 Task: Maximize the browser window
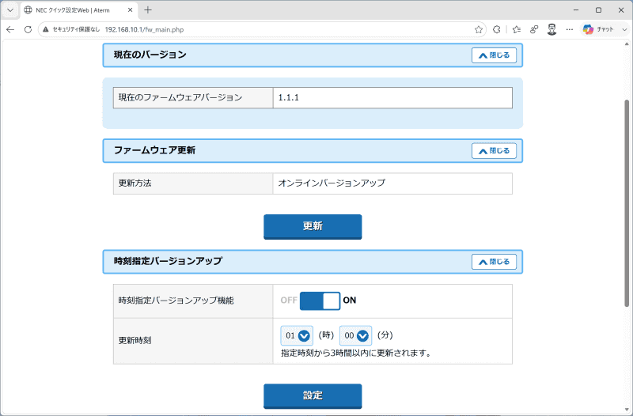click(599, 10)
